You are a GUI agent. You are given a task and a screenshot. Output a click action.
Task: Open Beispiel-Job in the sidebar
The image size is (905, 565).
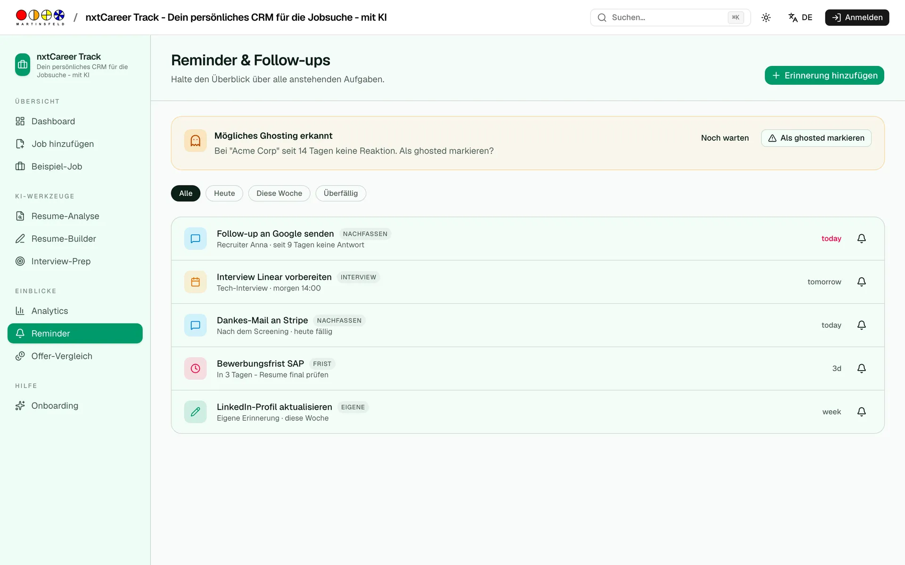(75, 167)
